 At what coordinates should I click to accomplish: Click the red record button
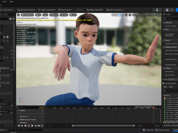pyautogui.click(x=29, y=126)
